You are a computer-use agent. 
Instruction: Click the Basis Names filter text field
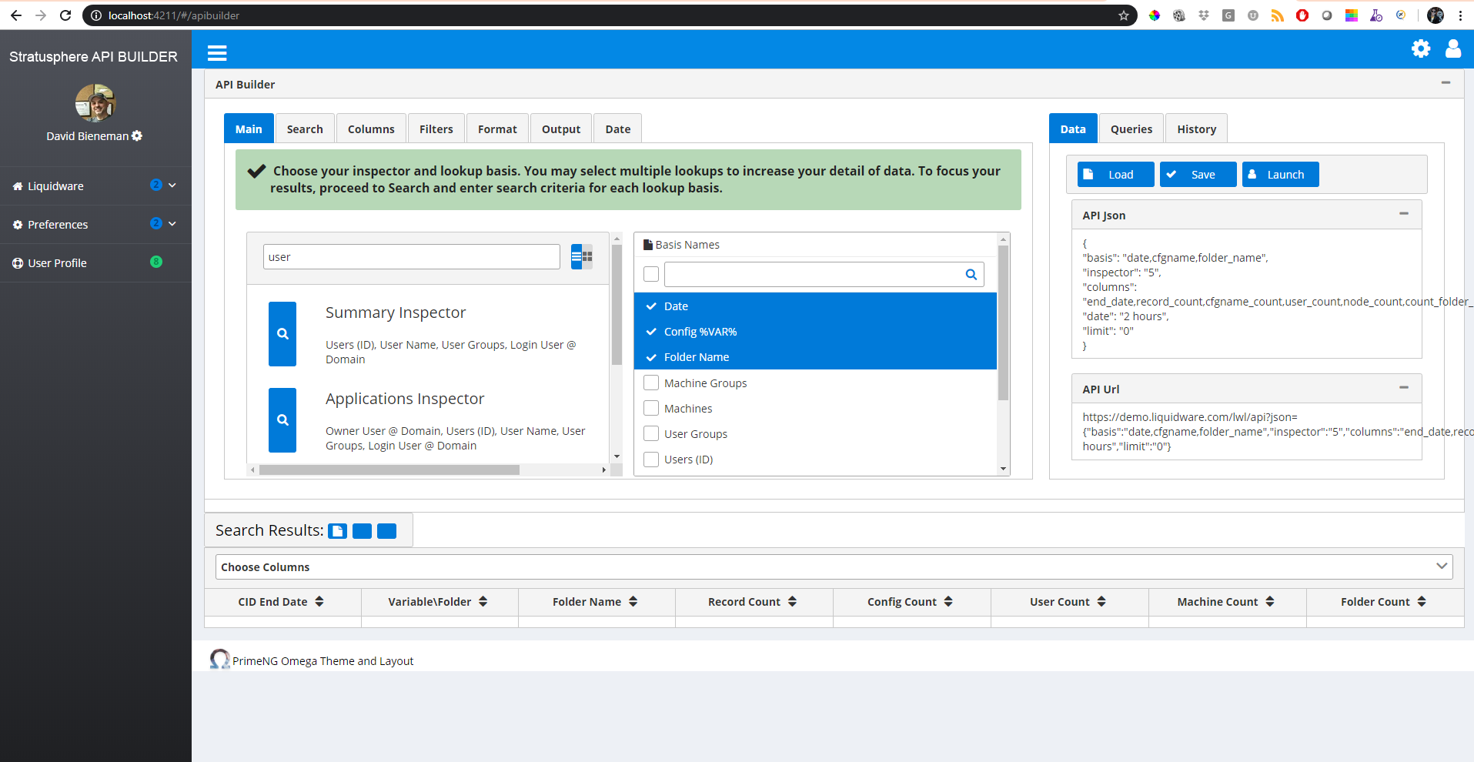[824, 274]
